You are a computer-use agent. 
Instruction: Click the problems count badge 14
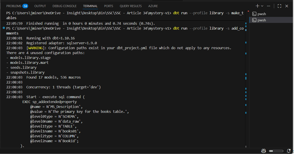pos(25,6)
